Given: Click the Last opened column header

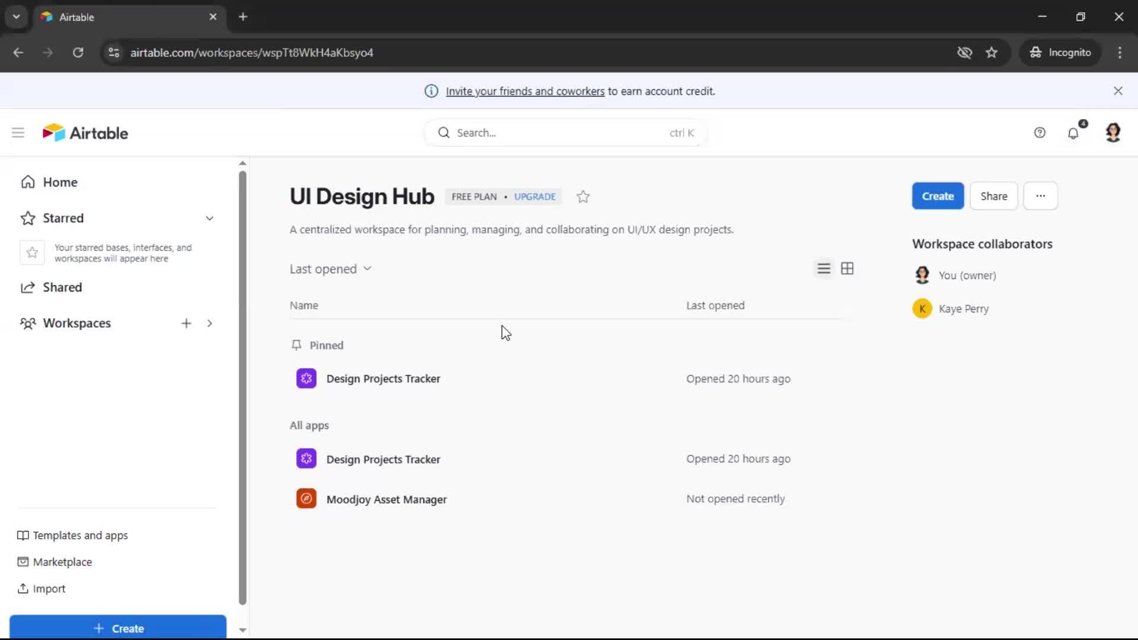Looking at the screenshot, I should point(715,306).
